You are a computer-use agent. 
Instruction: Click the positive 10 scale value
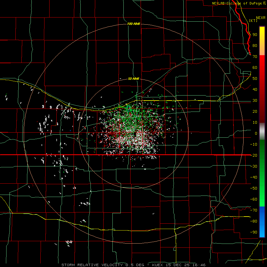pos(255,123)
